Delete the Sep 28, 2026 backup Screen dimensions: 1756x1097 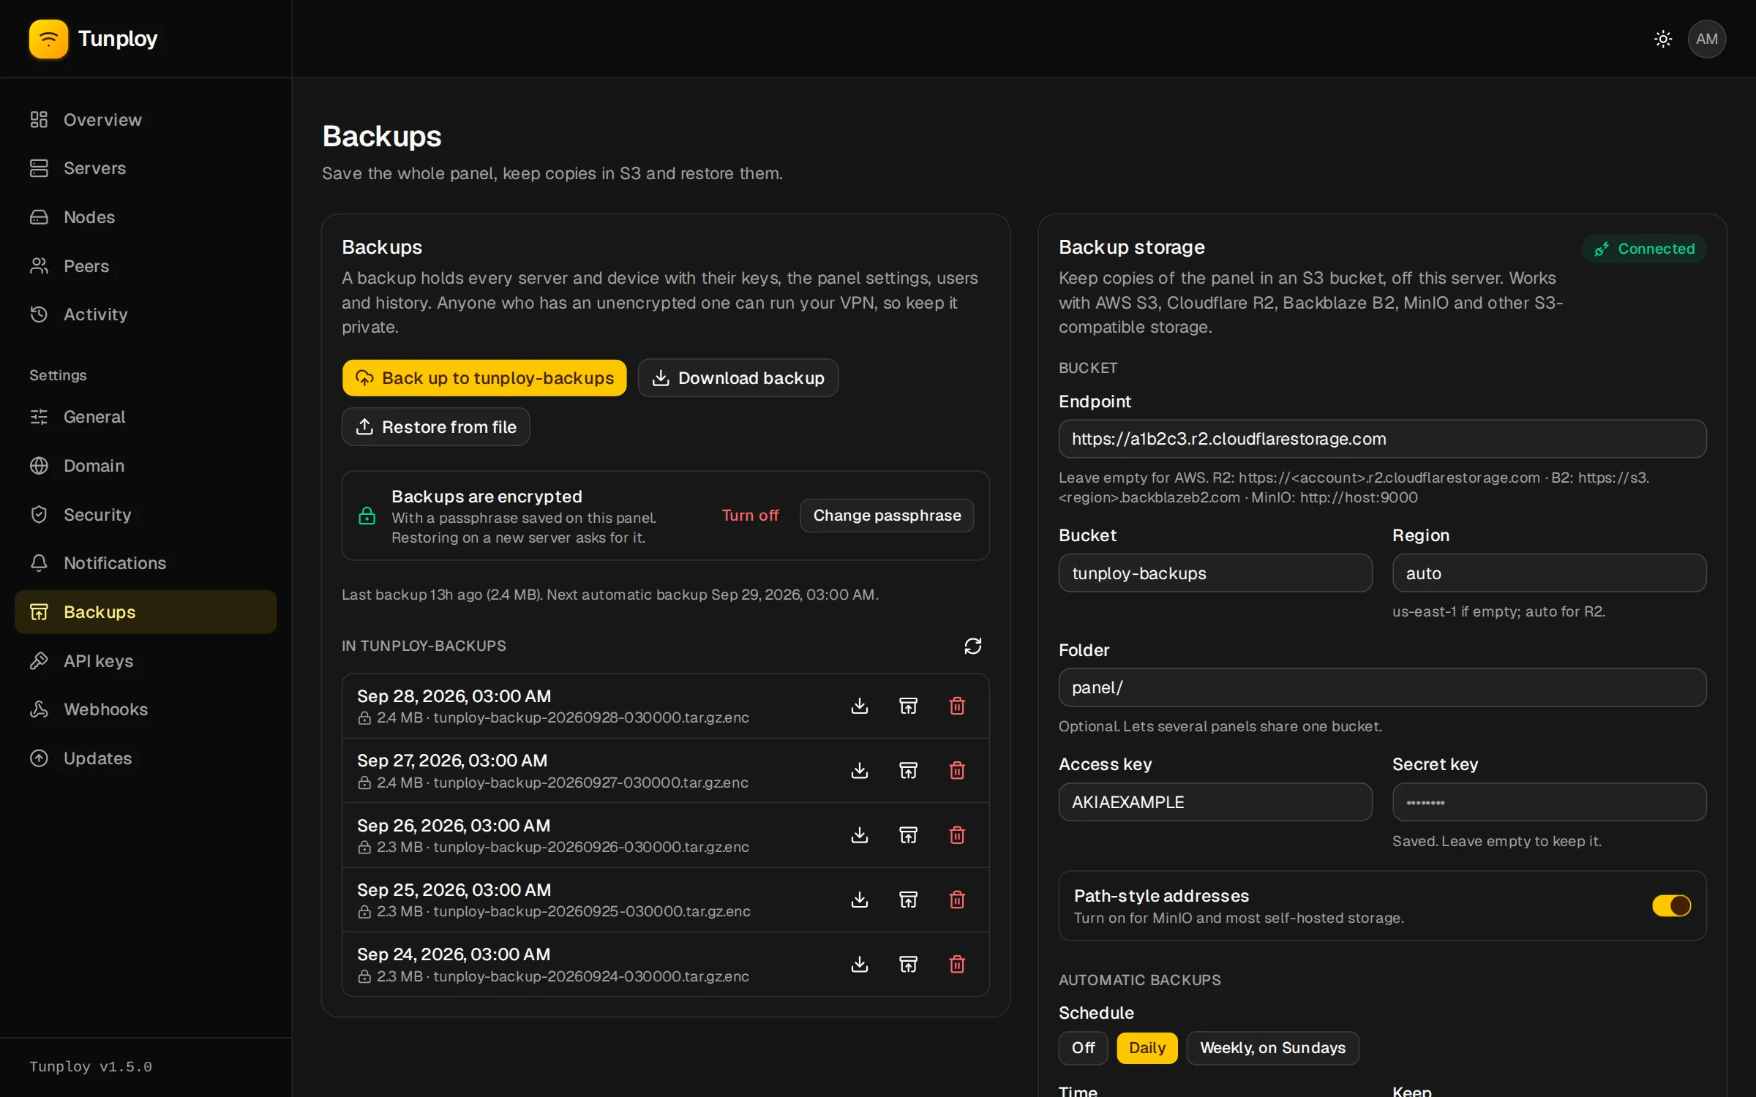click(x=957, y=706)
